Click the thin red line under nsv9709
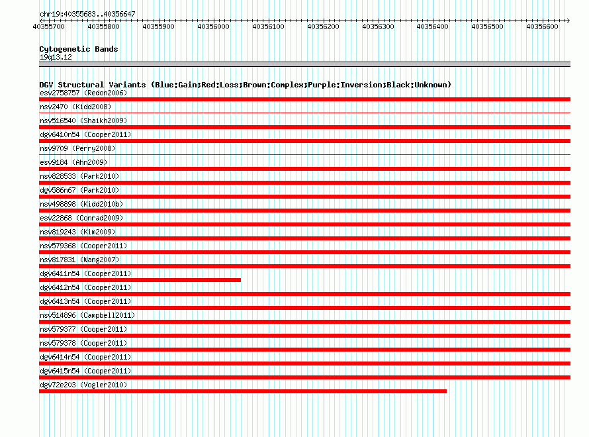The width and height of the screenshot is (589, 437). click(304, 155)
